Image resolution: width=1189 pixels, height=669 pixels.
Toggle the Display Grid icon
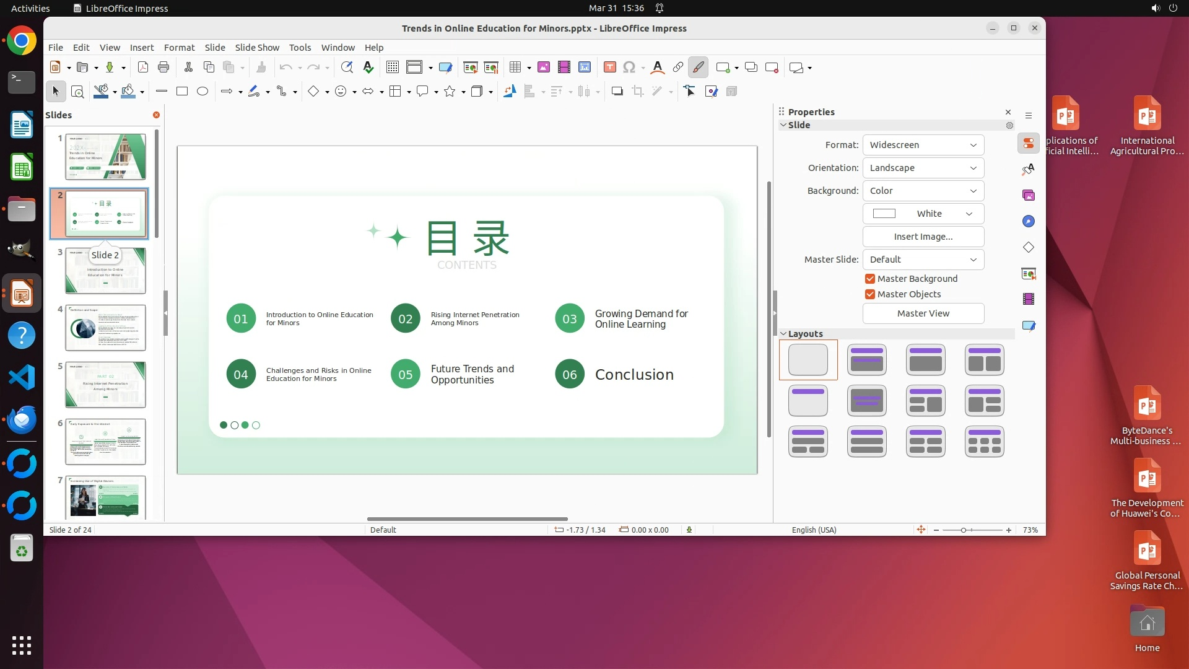tap(392, 68)
